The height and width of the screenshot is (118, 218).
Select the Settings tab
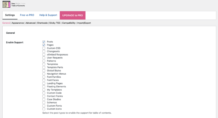tap(10, 15)
